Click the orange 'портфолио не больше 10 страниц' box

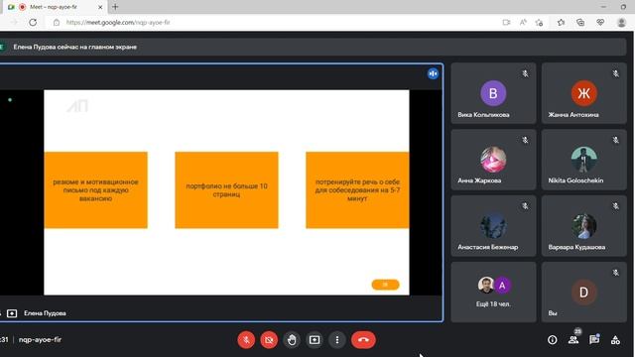[x=226, y=189]
